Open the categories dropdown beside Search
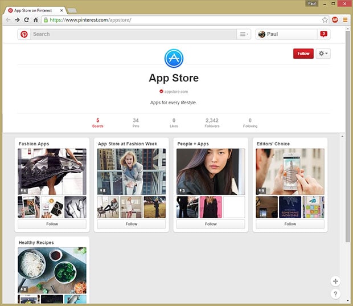Viewport: 353px width, 306px height. point(244,34)
